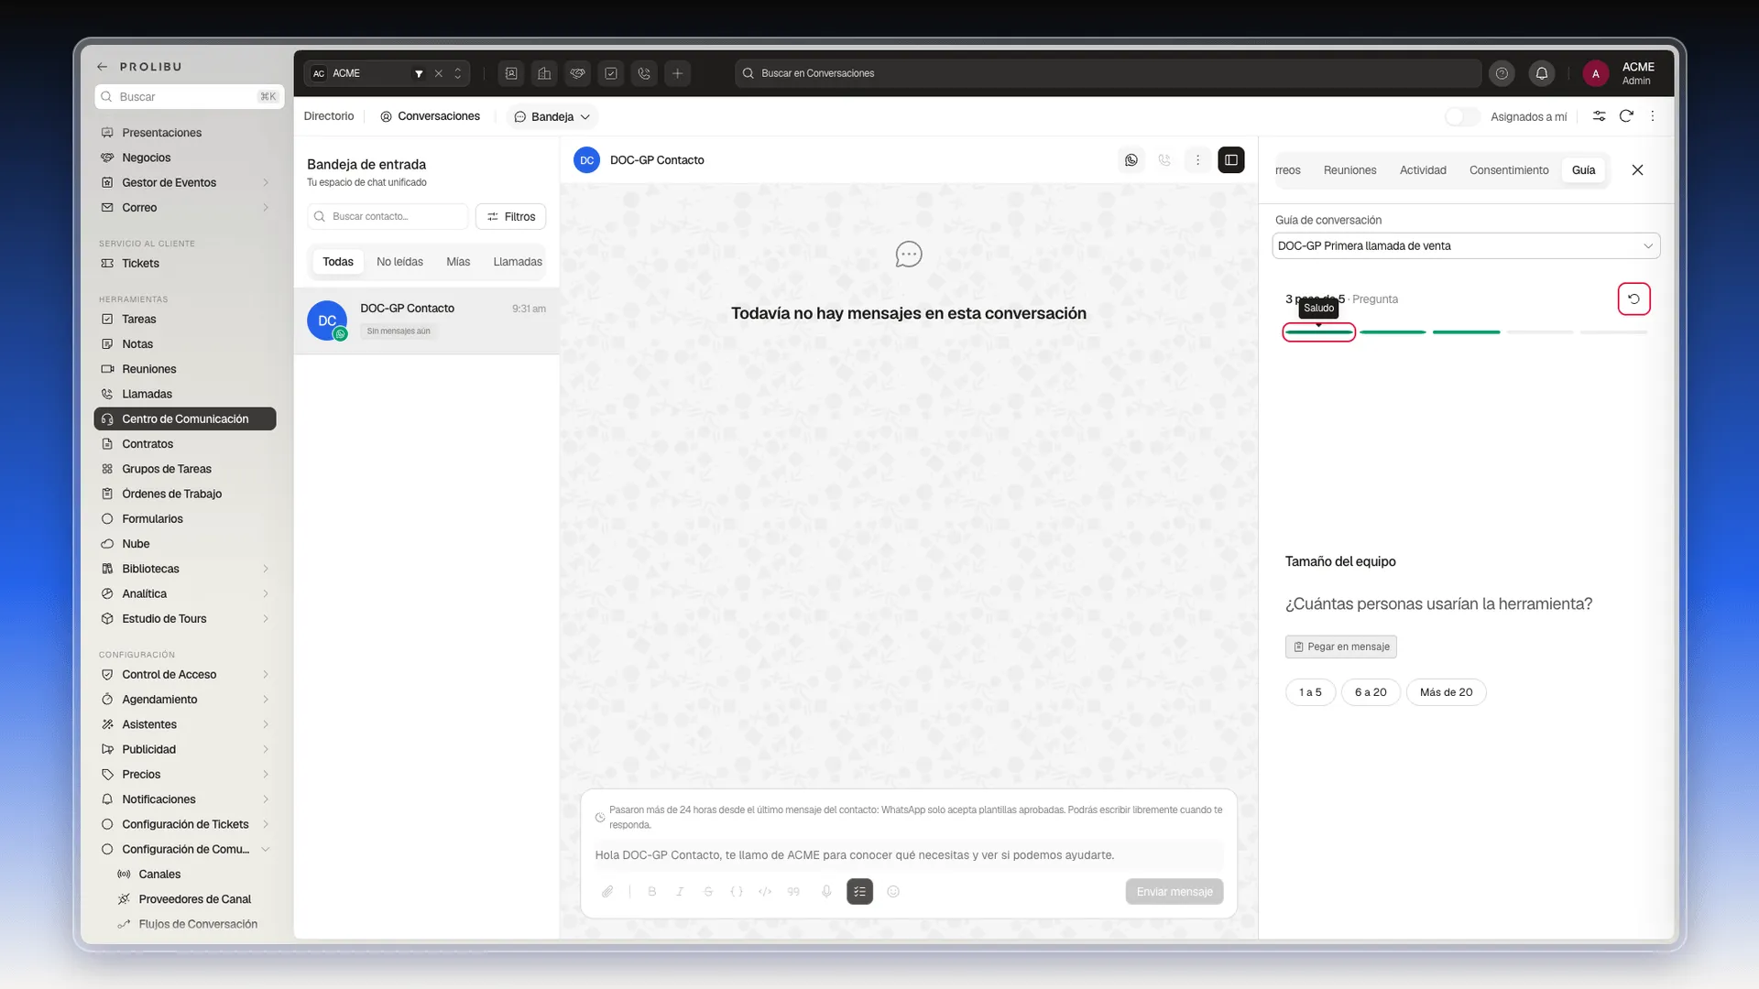Open the notifications bell

(x=1542, y=73)
